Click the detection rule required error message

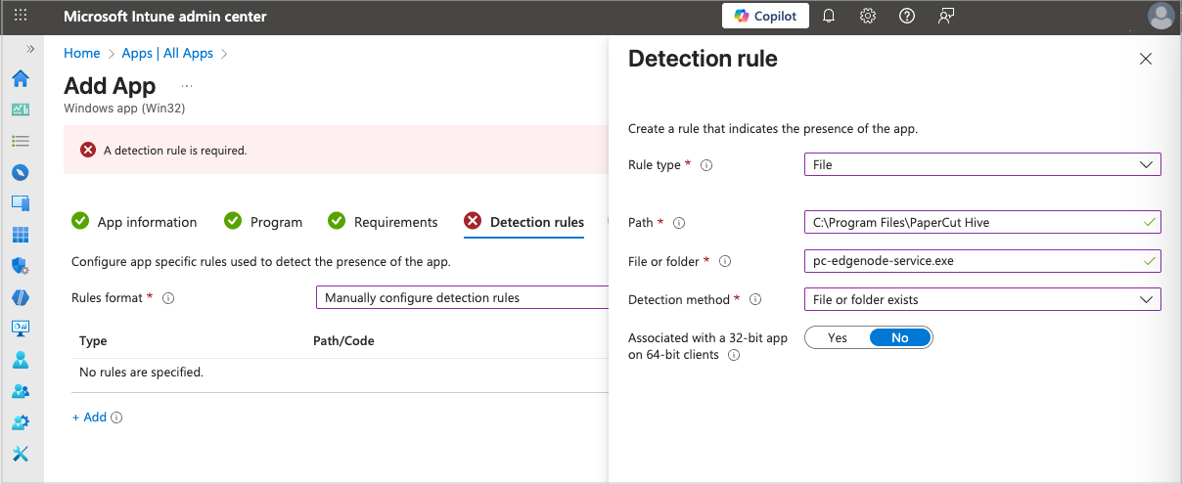tap(175, 151)
